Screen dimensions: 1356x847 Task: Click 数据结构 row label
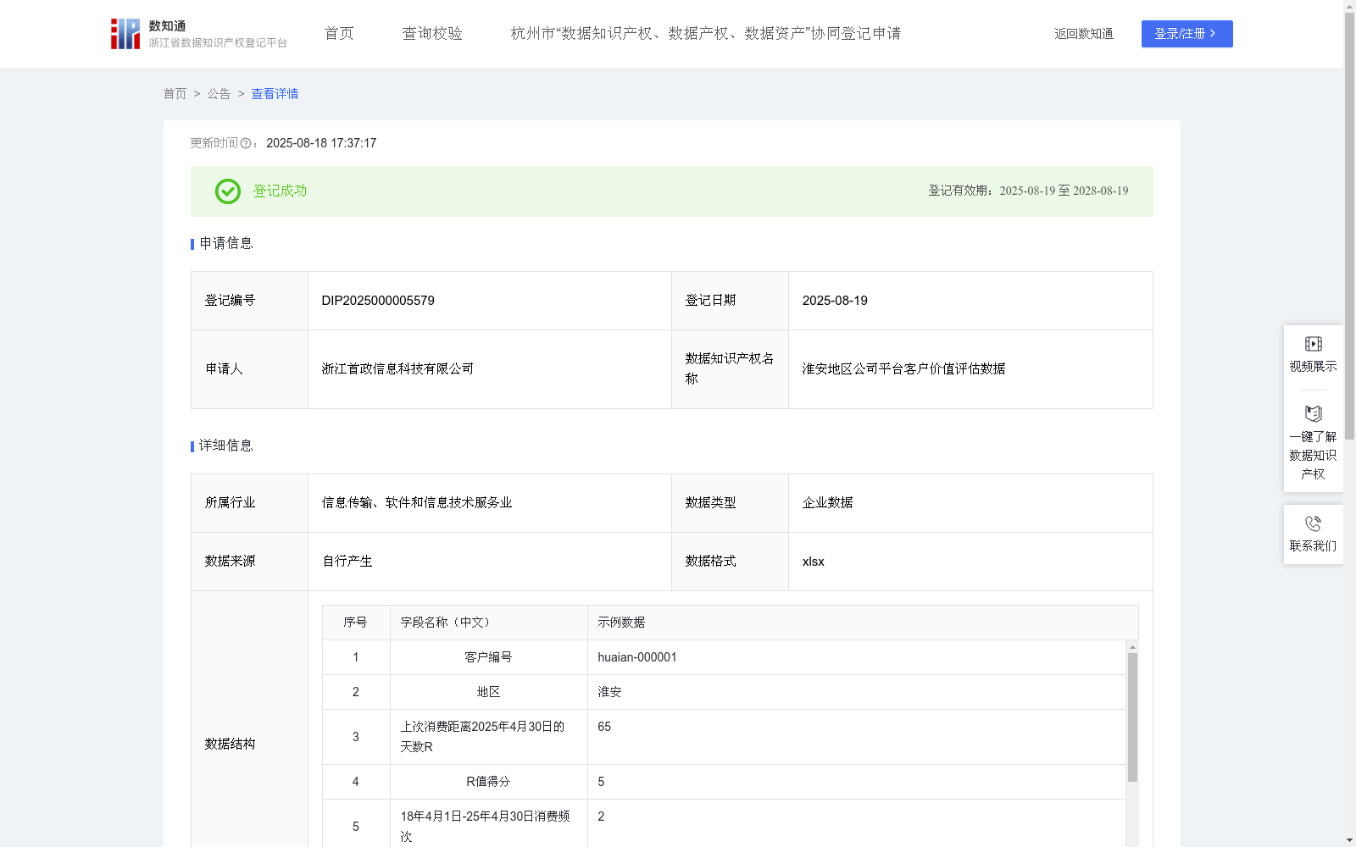point(230,745)
